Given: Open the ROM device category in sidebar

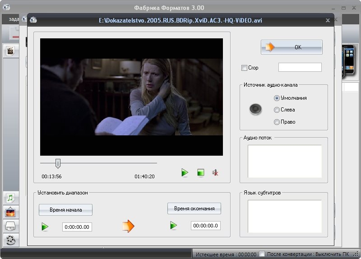Looking at the screenshot, I should (x=10, y=226).
